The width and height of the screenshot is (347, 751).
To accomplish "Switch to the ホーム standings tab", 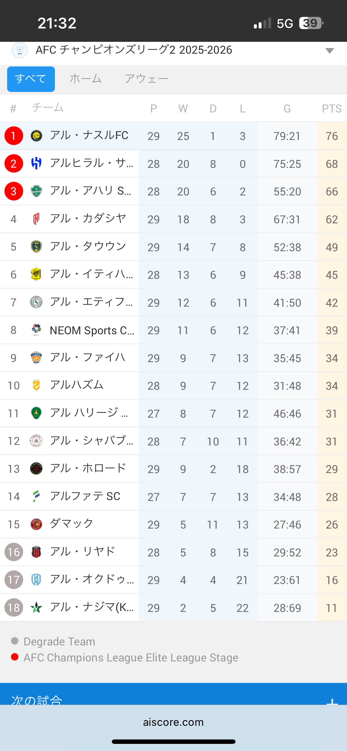I will [x=86, y=79].
